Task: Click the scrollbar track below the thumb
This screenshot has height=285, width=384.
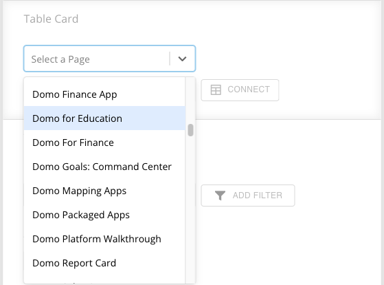Action: (x=190, y=209)
